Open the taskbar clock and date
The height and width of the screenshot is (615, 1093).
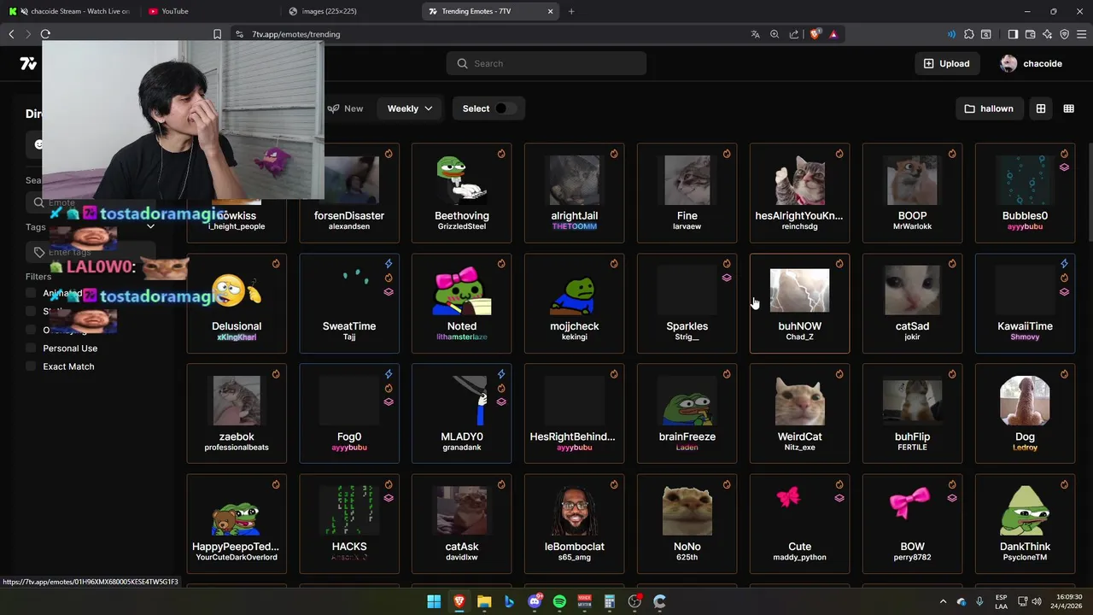click(1067, 601)
